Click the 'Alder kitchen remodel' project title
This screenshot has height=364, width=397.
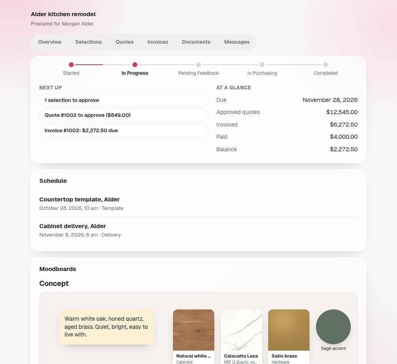click(x=63, y=14)
